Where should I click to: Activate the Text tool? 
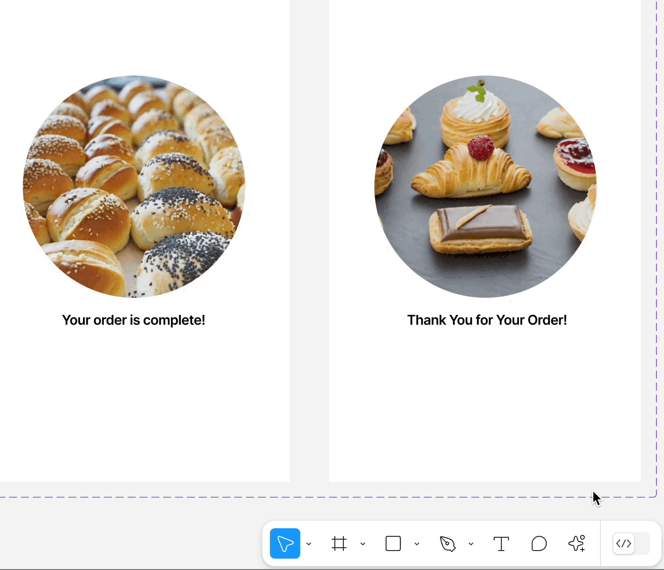click(501, 543)
